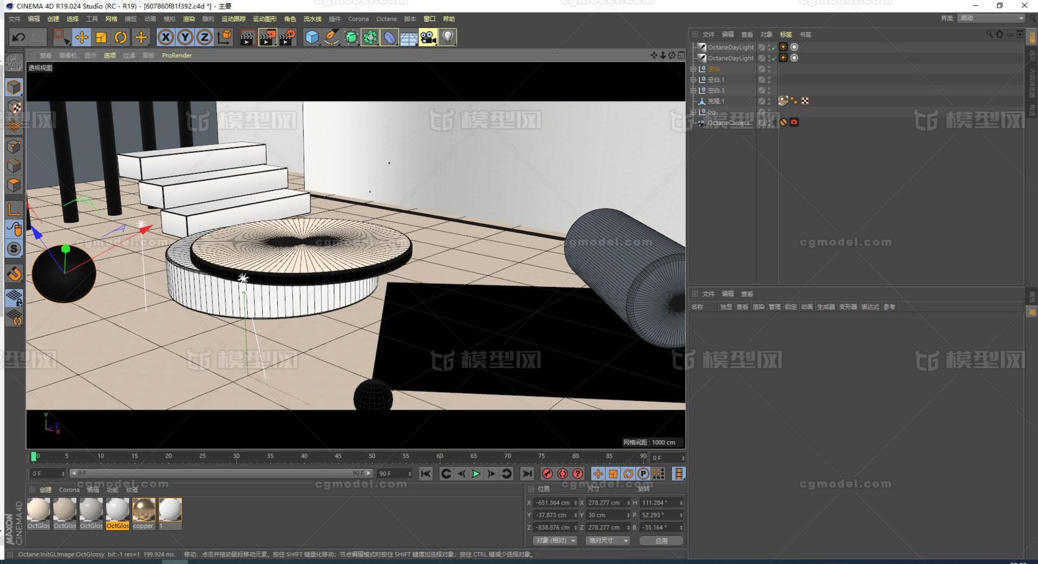The width and height of the screenshot is (1038, 564).
Task: Open the 标签 menu in Object Manager
Action: (786, 35)
